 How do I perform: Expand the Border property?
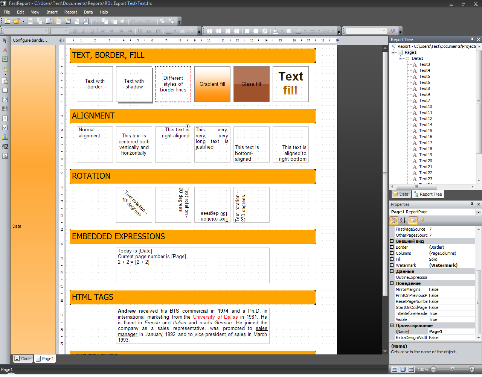coord(392,247)
